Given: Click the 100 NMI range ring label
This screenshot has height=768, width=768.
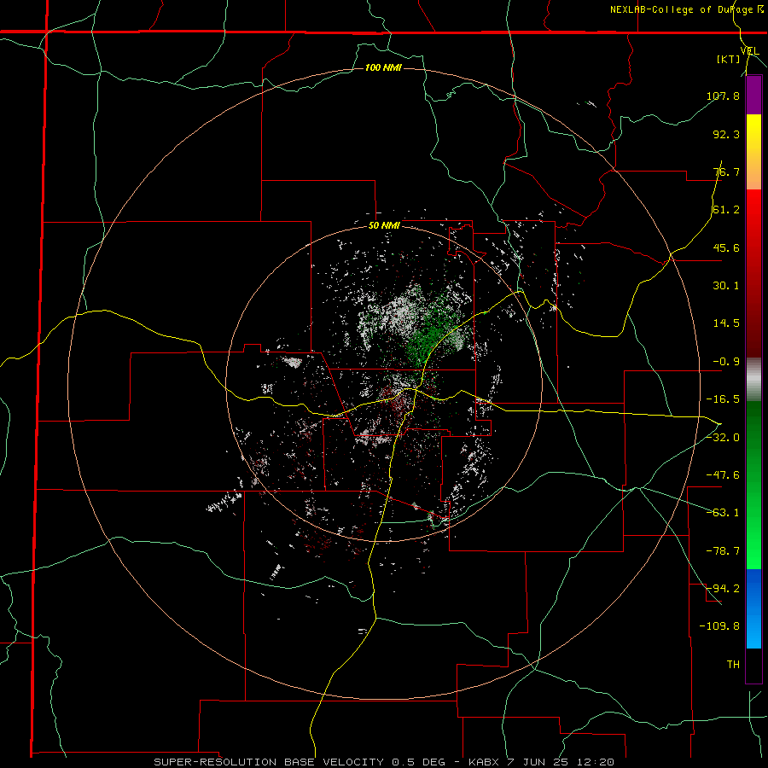Looking at the screenshot, I should tap(383, 67).
